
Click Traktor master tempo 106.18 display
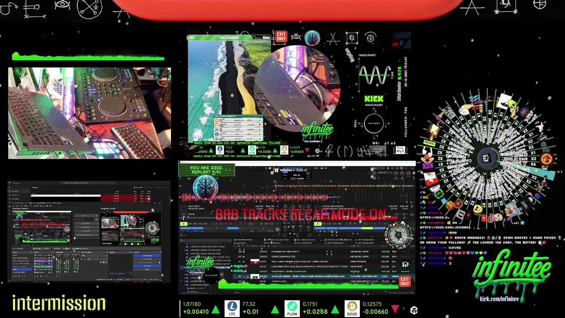point(296,175)
